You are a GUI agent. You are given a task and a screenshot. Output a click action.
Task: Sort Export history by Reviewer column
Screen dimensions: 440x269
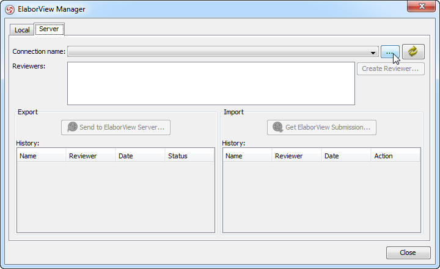point(90,156)
